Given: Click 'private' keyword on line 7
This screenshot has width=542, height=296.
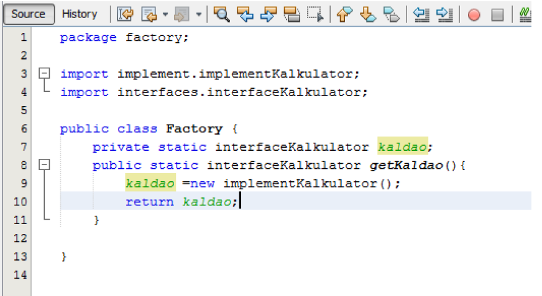Looking at the screenshot, I should (x=121, y=147).
